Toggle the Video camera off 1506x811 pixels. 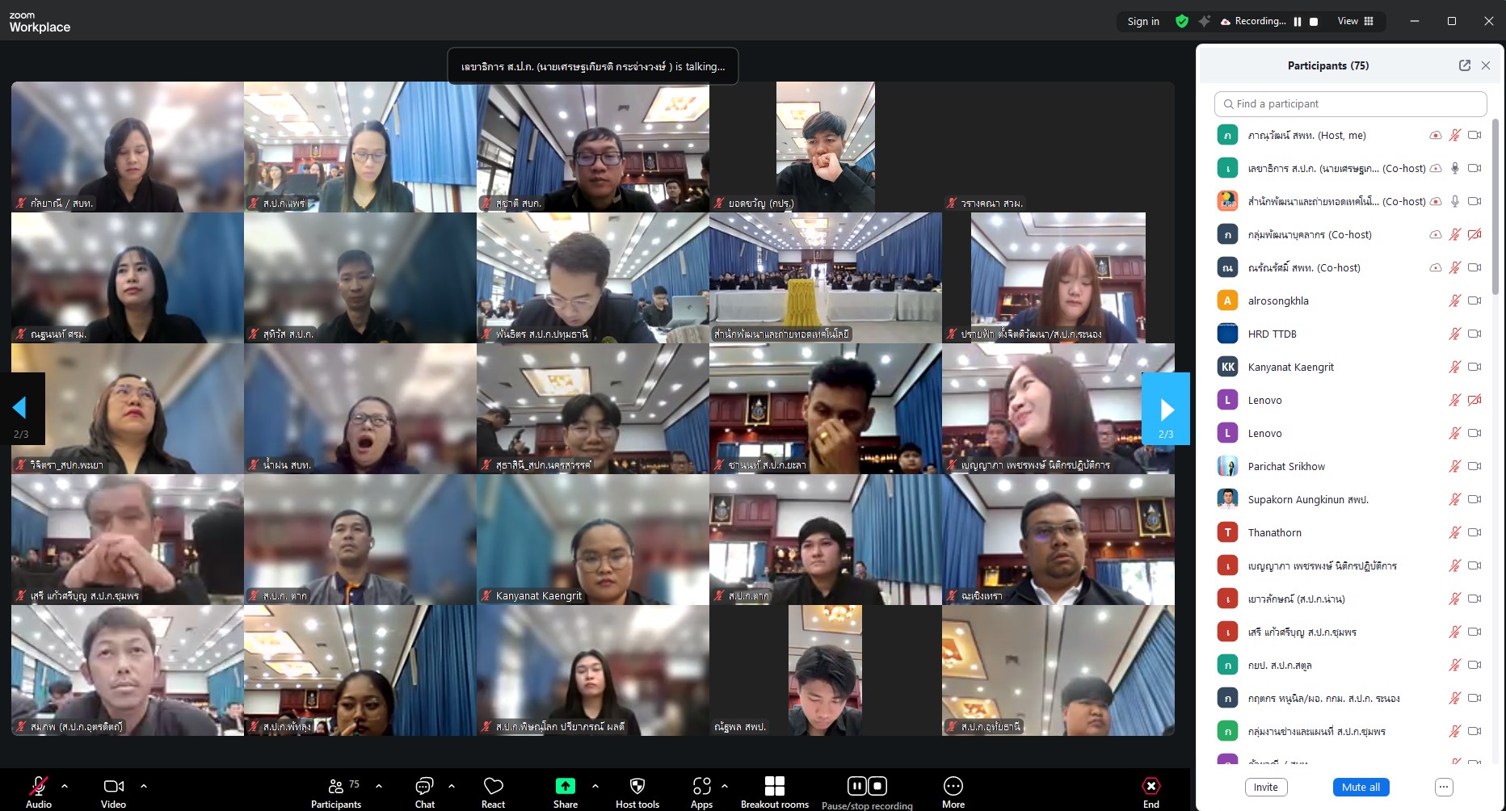click(x=113, y=787)
